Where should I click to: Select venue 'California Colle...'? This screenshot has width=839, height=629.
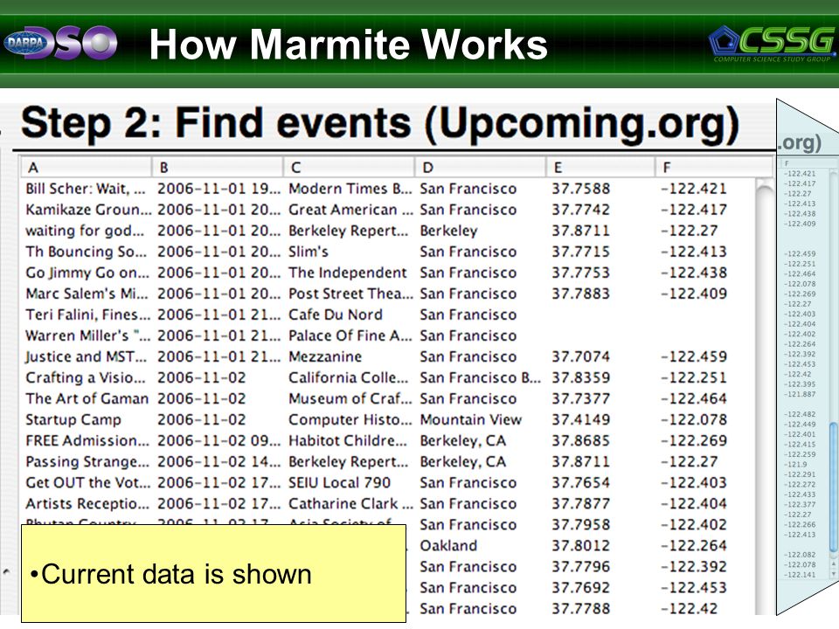coord(349,377)
